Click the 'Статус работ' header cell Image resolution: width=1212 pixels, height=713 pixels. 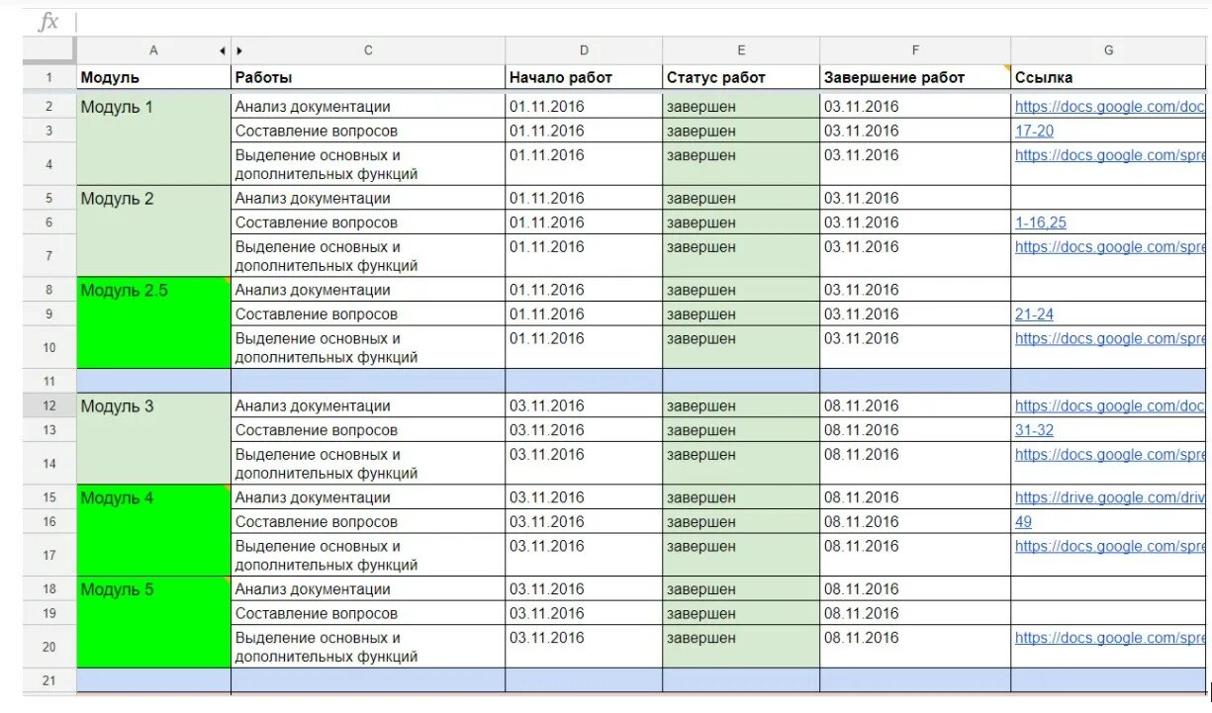(741, 77)
